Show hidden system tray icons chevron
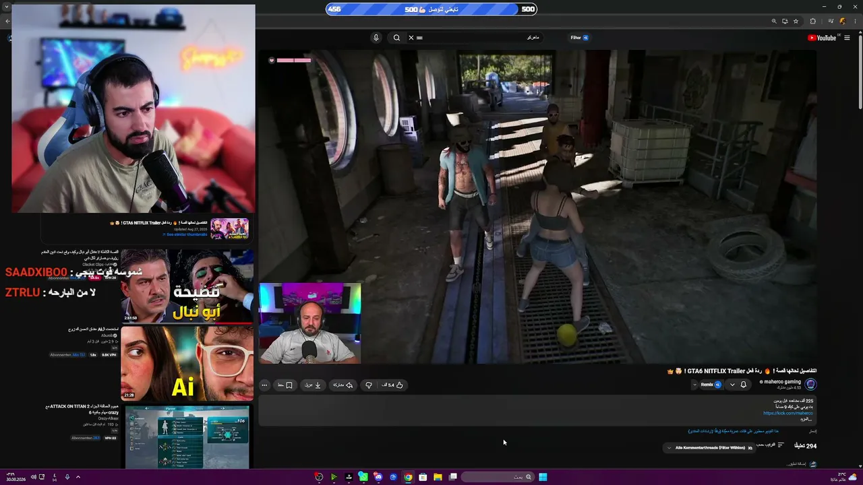This screenshot has height=485, width=863. pyautogui.click(x=78, y=477)
